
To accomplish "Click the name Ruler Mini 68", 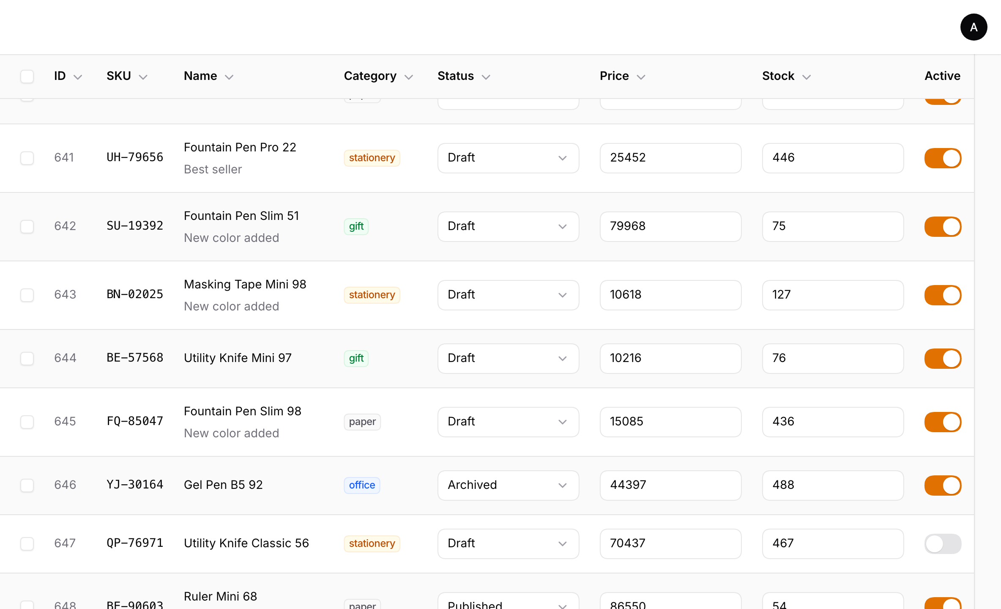I will pyautogui.click(x=220, y=596).
